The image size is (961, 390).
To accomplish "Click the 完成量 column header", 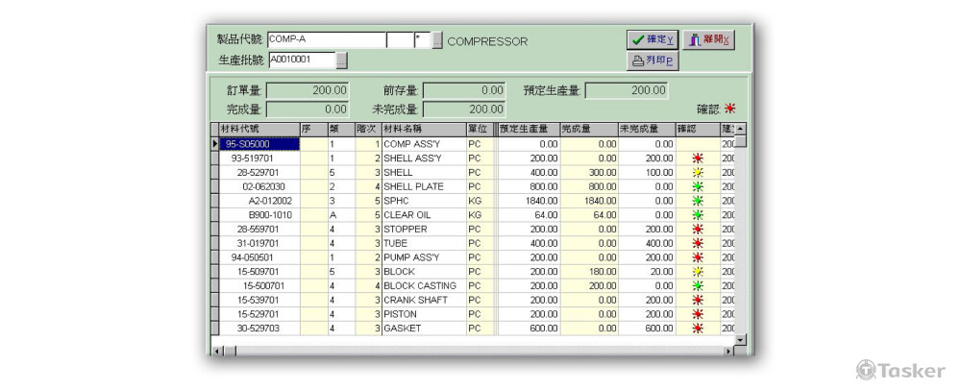I will tap(589, 129).
